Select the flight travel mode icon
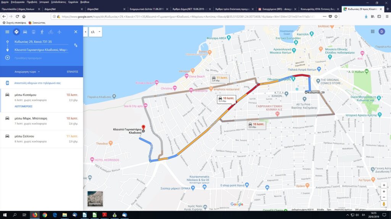Screen dimensions: 391x219 [59, 32]
